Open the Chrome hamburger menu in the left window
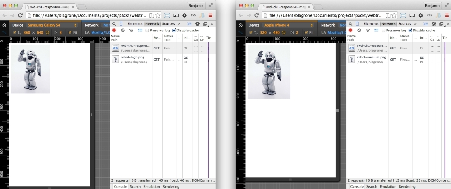 211,15
